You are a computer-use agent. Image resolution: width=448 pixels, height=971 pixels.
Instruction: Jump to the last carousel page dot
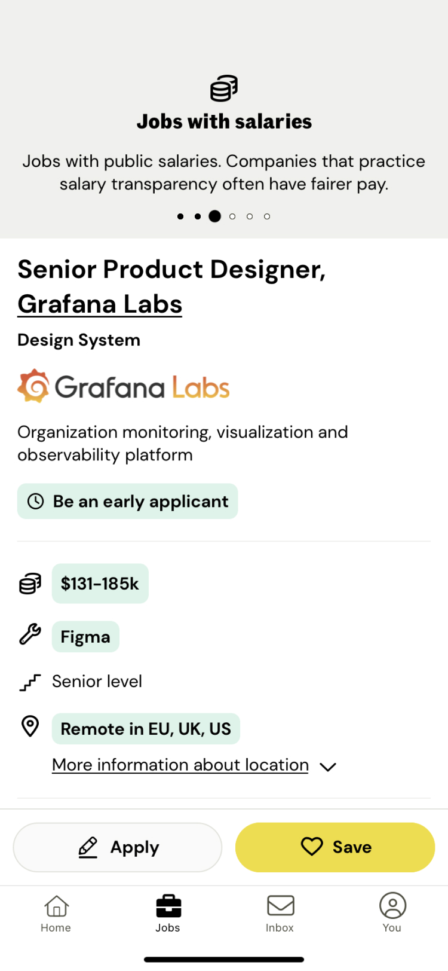coord(267,216)
